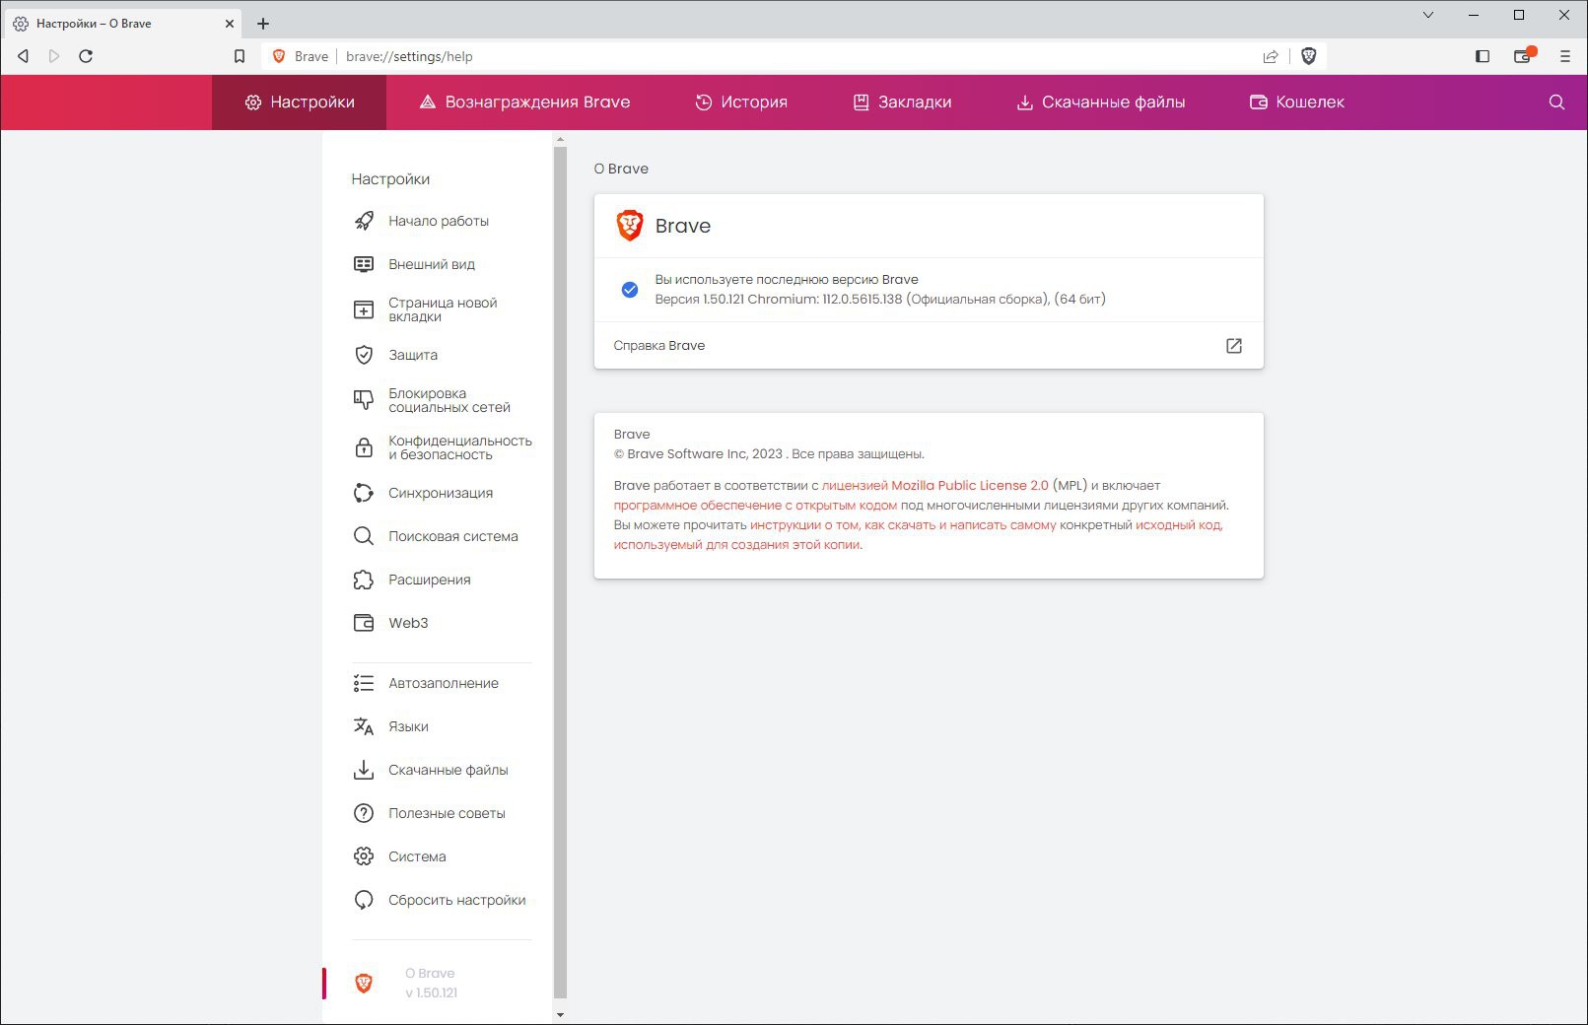Click the reset icon for Сбросить настройки
This screenshot has height=1025, width=1588.
tap(364, 900)
